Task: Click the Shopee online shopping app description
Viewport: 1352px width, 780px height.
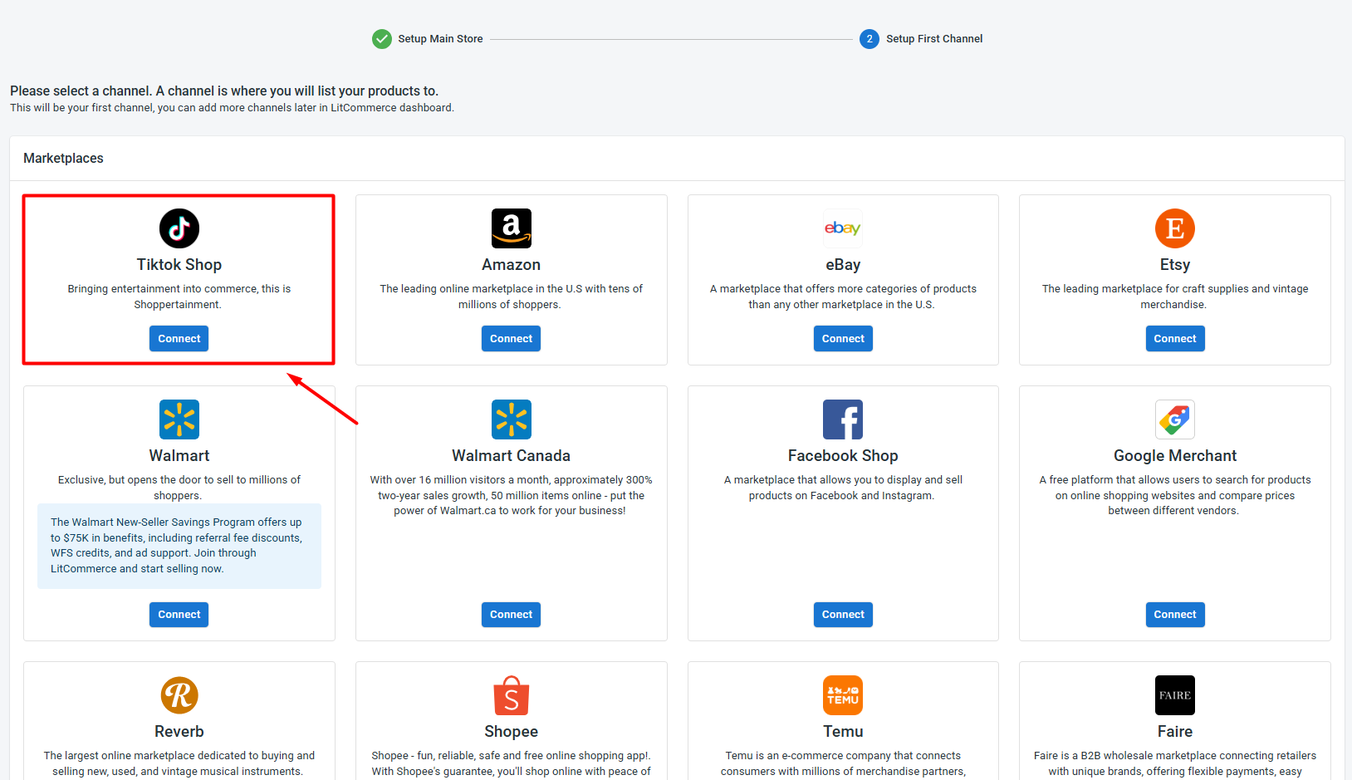Action: point(512,763)
